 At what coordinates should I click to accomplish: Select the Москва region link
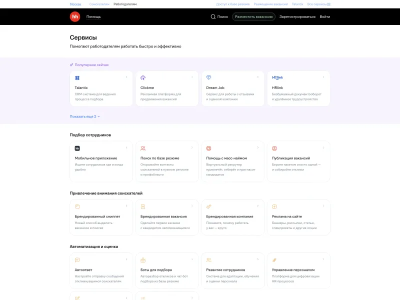pos(75,4)
